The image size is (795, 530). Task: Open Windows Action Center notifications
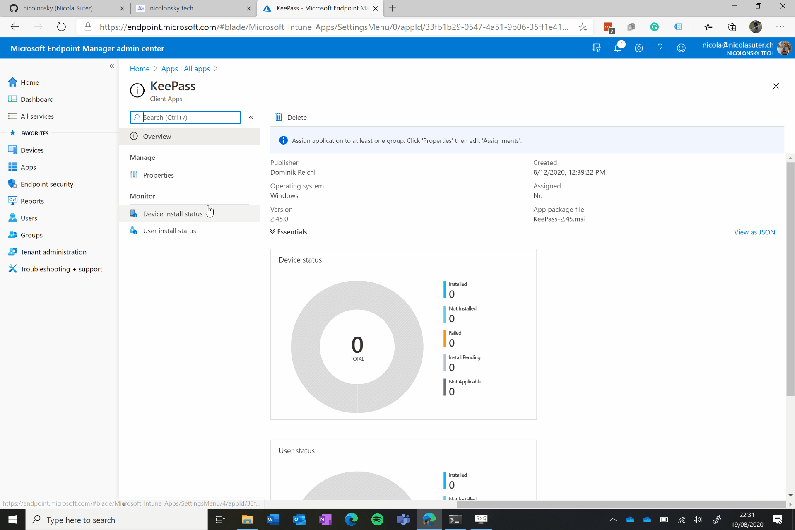coord(777,520)
